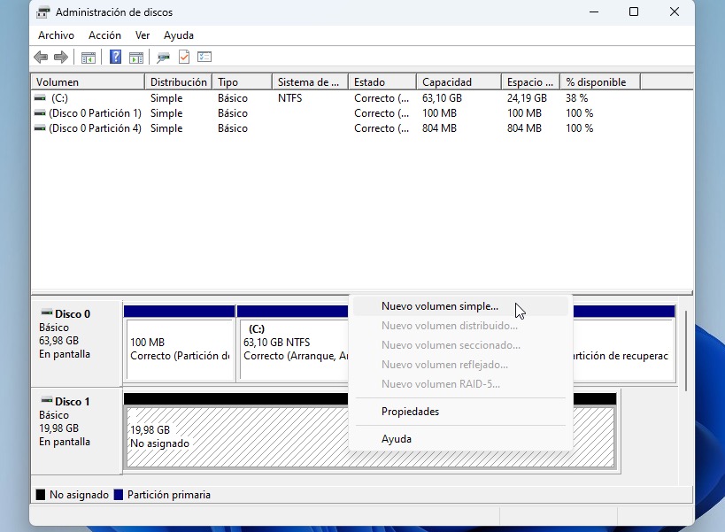Select the Disco 1 disk label

pos(72,401)
